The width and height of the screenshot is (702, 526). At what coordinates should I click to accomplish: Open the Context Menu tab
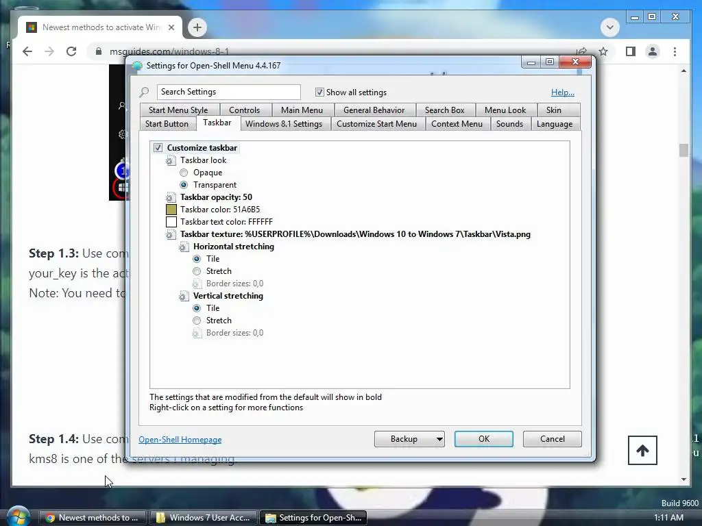tap(457, 124)
